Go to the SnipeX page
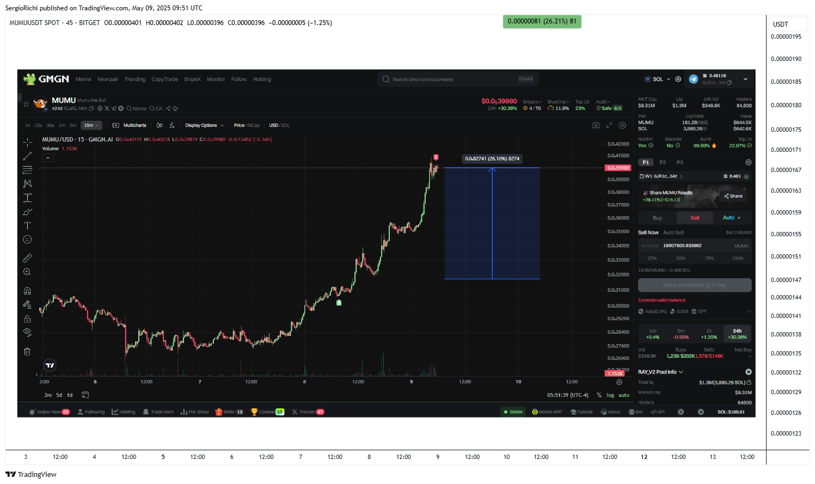Viewport: 815px width, 484px height. (x=192, y=79)
